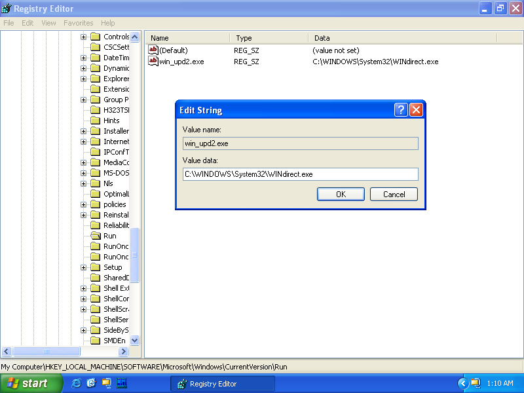Open the Start menu

tap(31, 383)
